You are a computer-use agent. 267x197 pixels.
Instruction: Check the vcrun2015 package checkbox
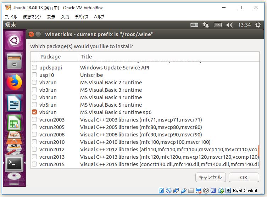pos(34,164)
